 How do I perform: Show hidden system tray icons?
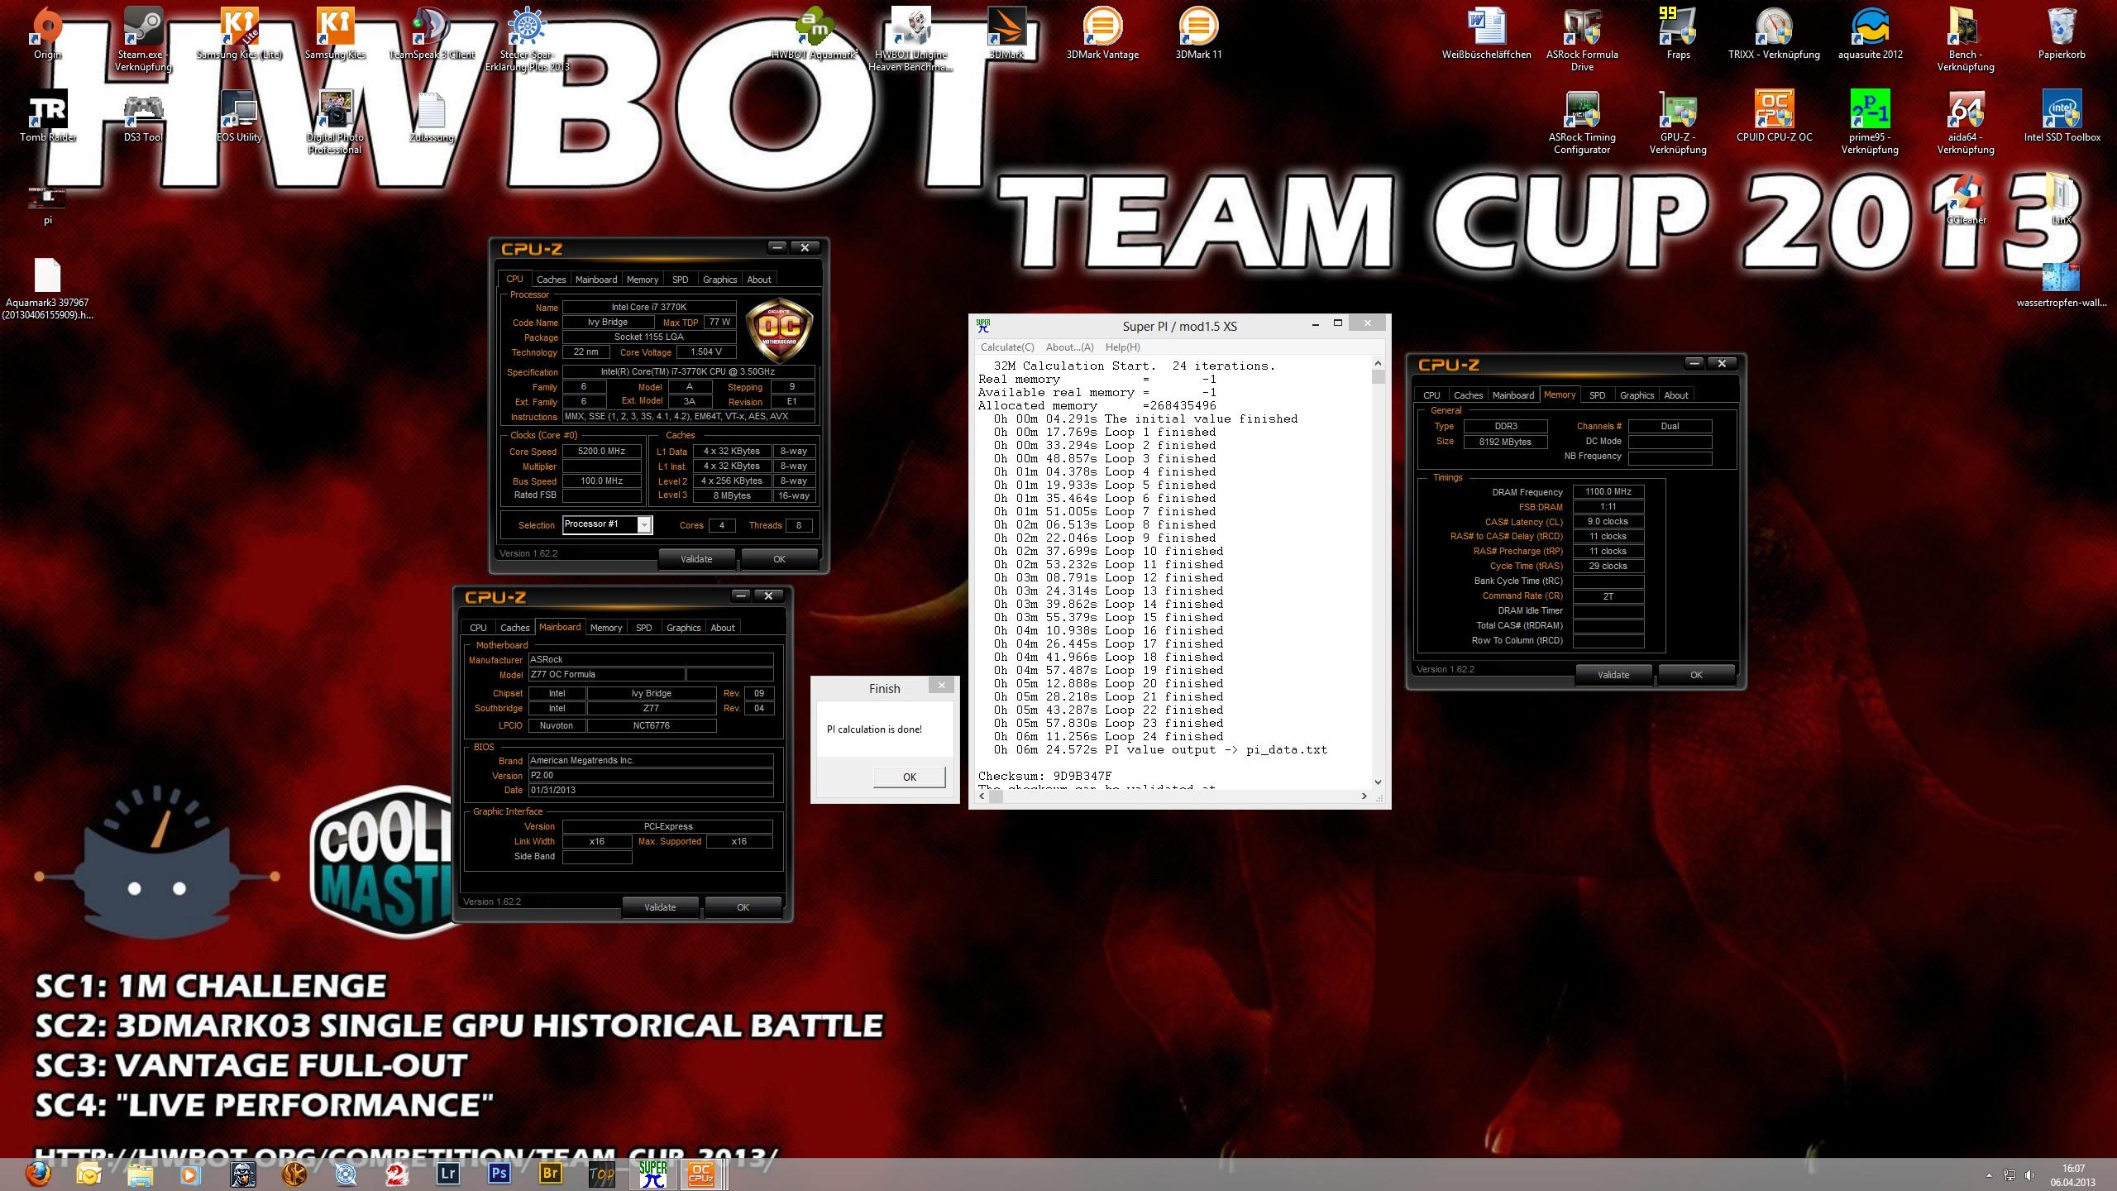pos(1989,1175)
